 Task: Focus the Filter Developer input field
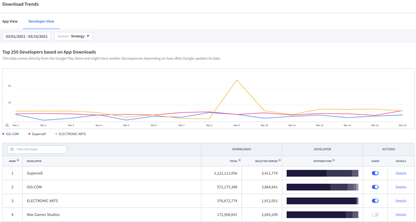[37, 149]
